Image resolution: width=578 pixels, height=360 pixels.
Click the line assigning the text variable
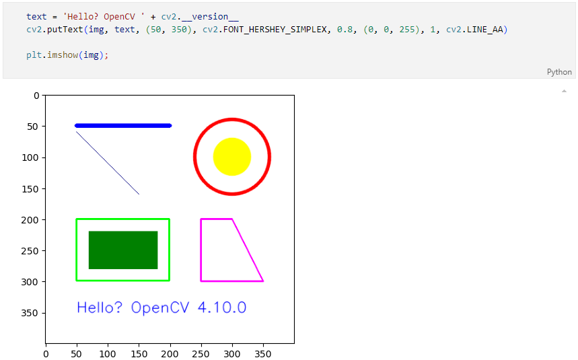(133, 17)
